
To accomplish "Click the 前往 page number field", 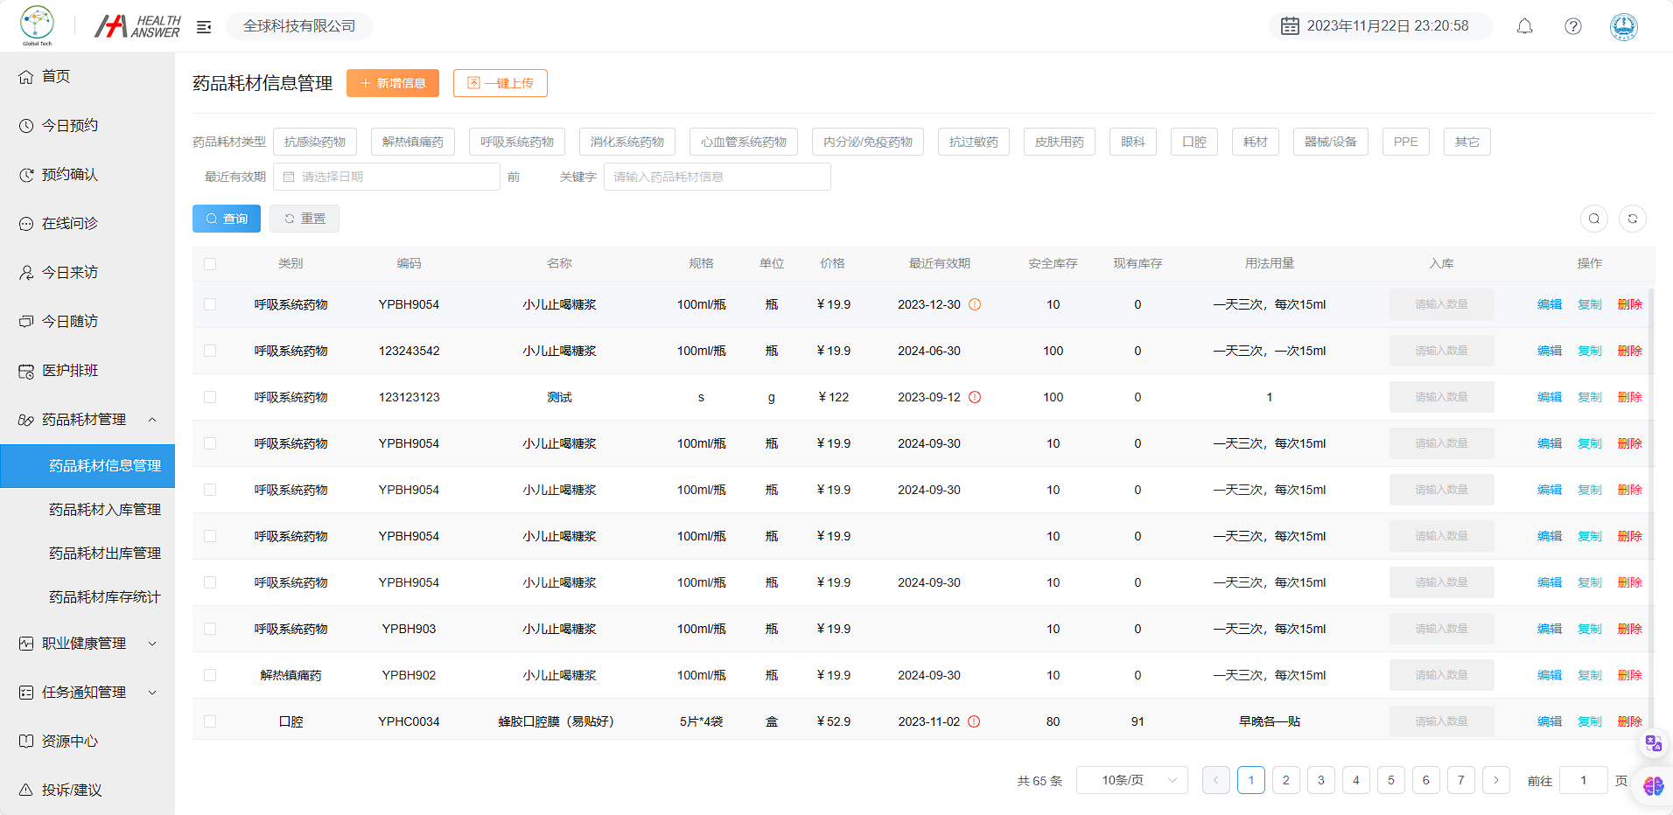I will pyautogui.click(x=1584, y=780).
